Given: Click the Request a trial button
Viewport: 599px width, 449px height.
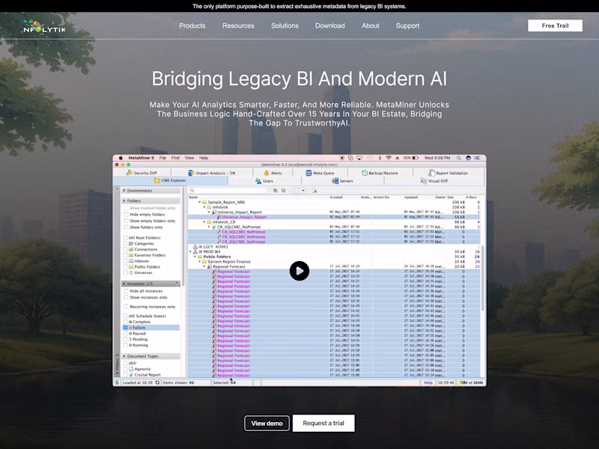Looking at the screenshot, I should (x=323, y=423).
